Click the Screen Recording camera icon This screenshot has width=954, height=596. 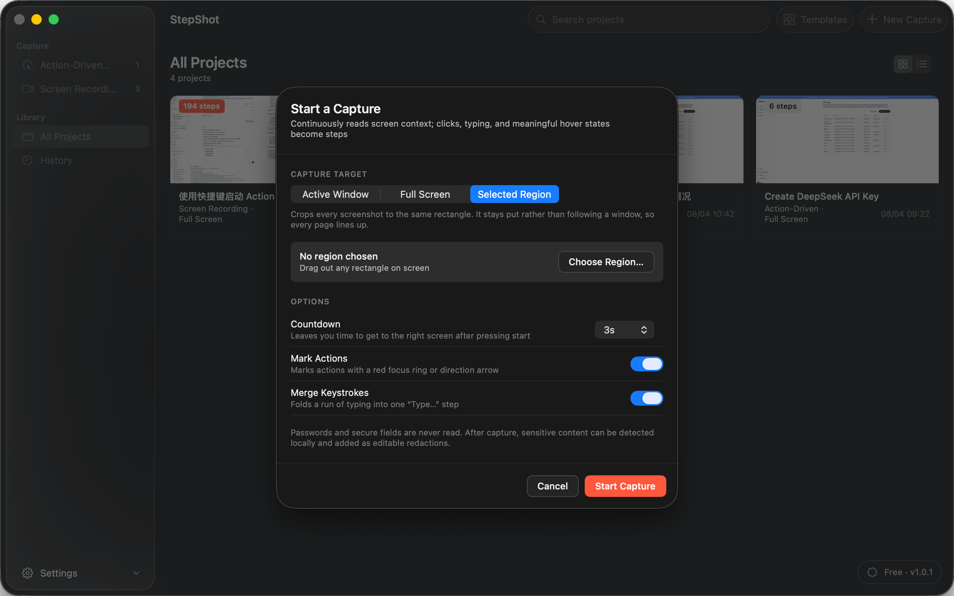pos(28,89)
